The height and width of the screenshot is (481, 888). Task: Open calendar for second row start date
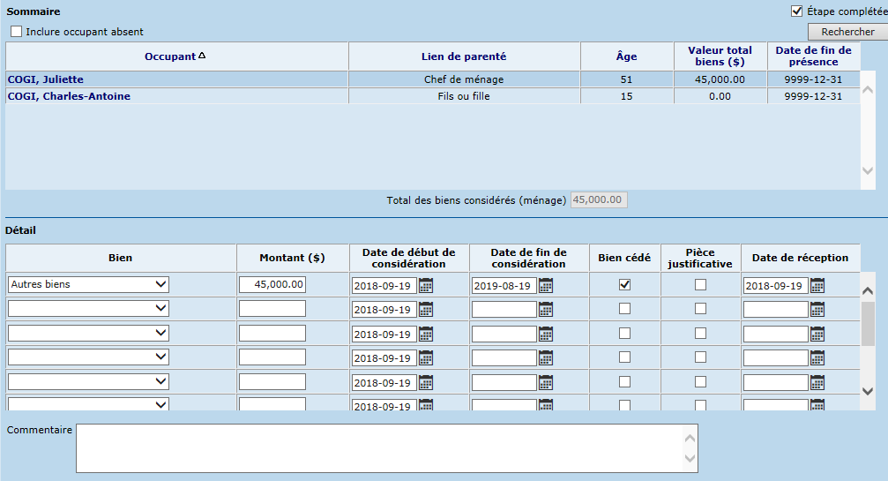[426, 309]
